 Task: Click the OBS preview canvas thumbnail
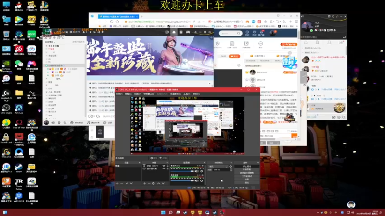(x=187, y=126)
